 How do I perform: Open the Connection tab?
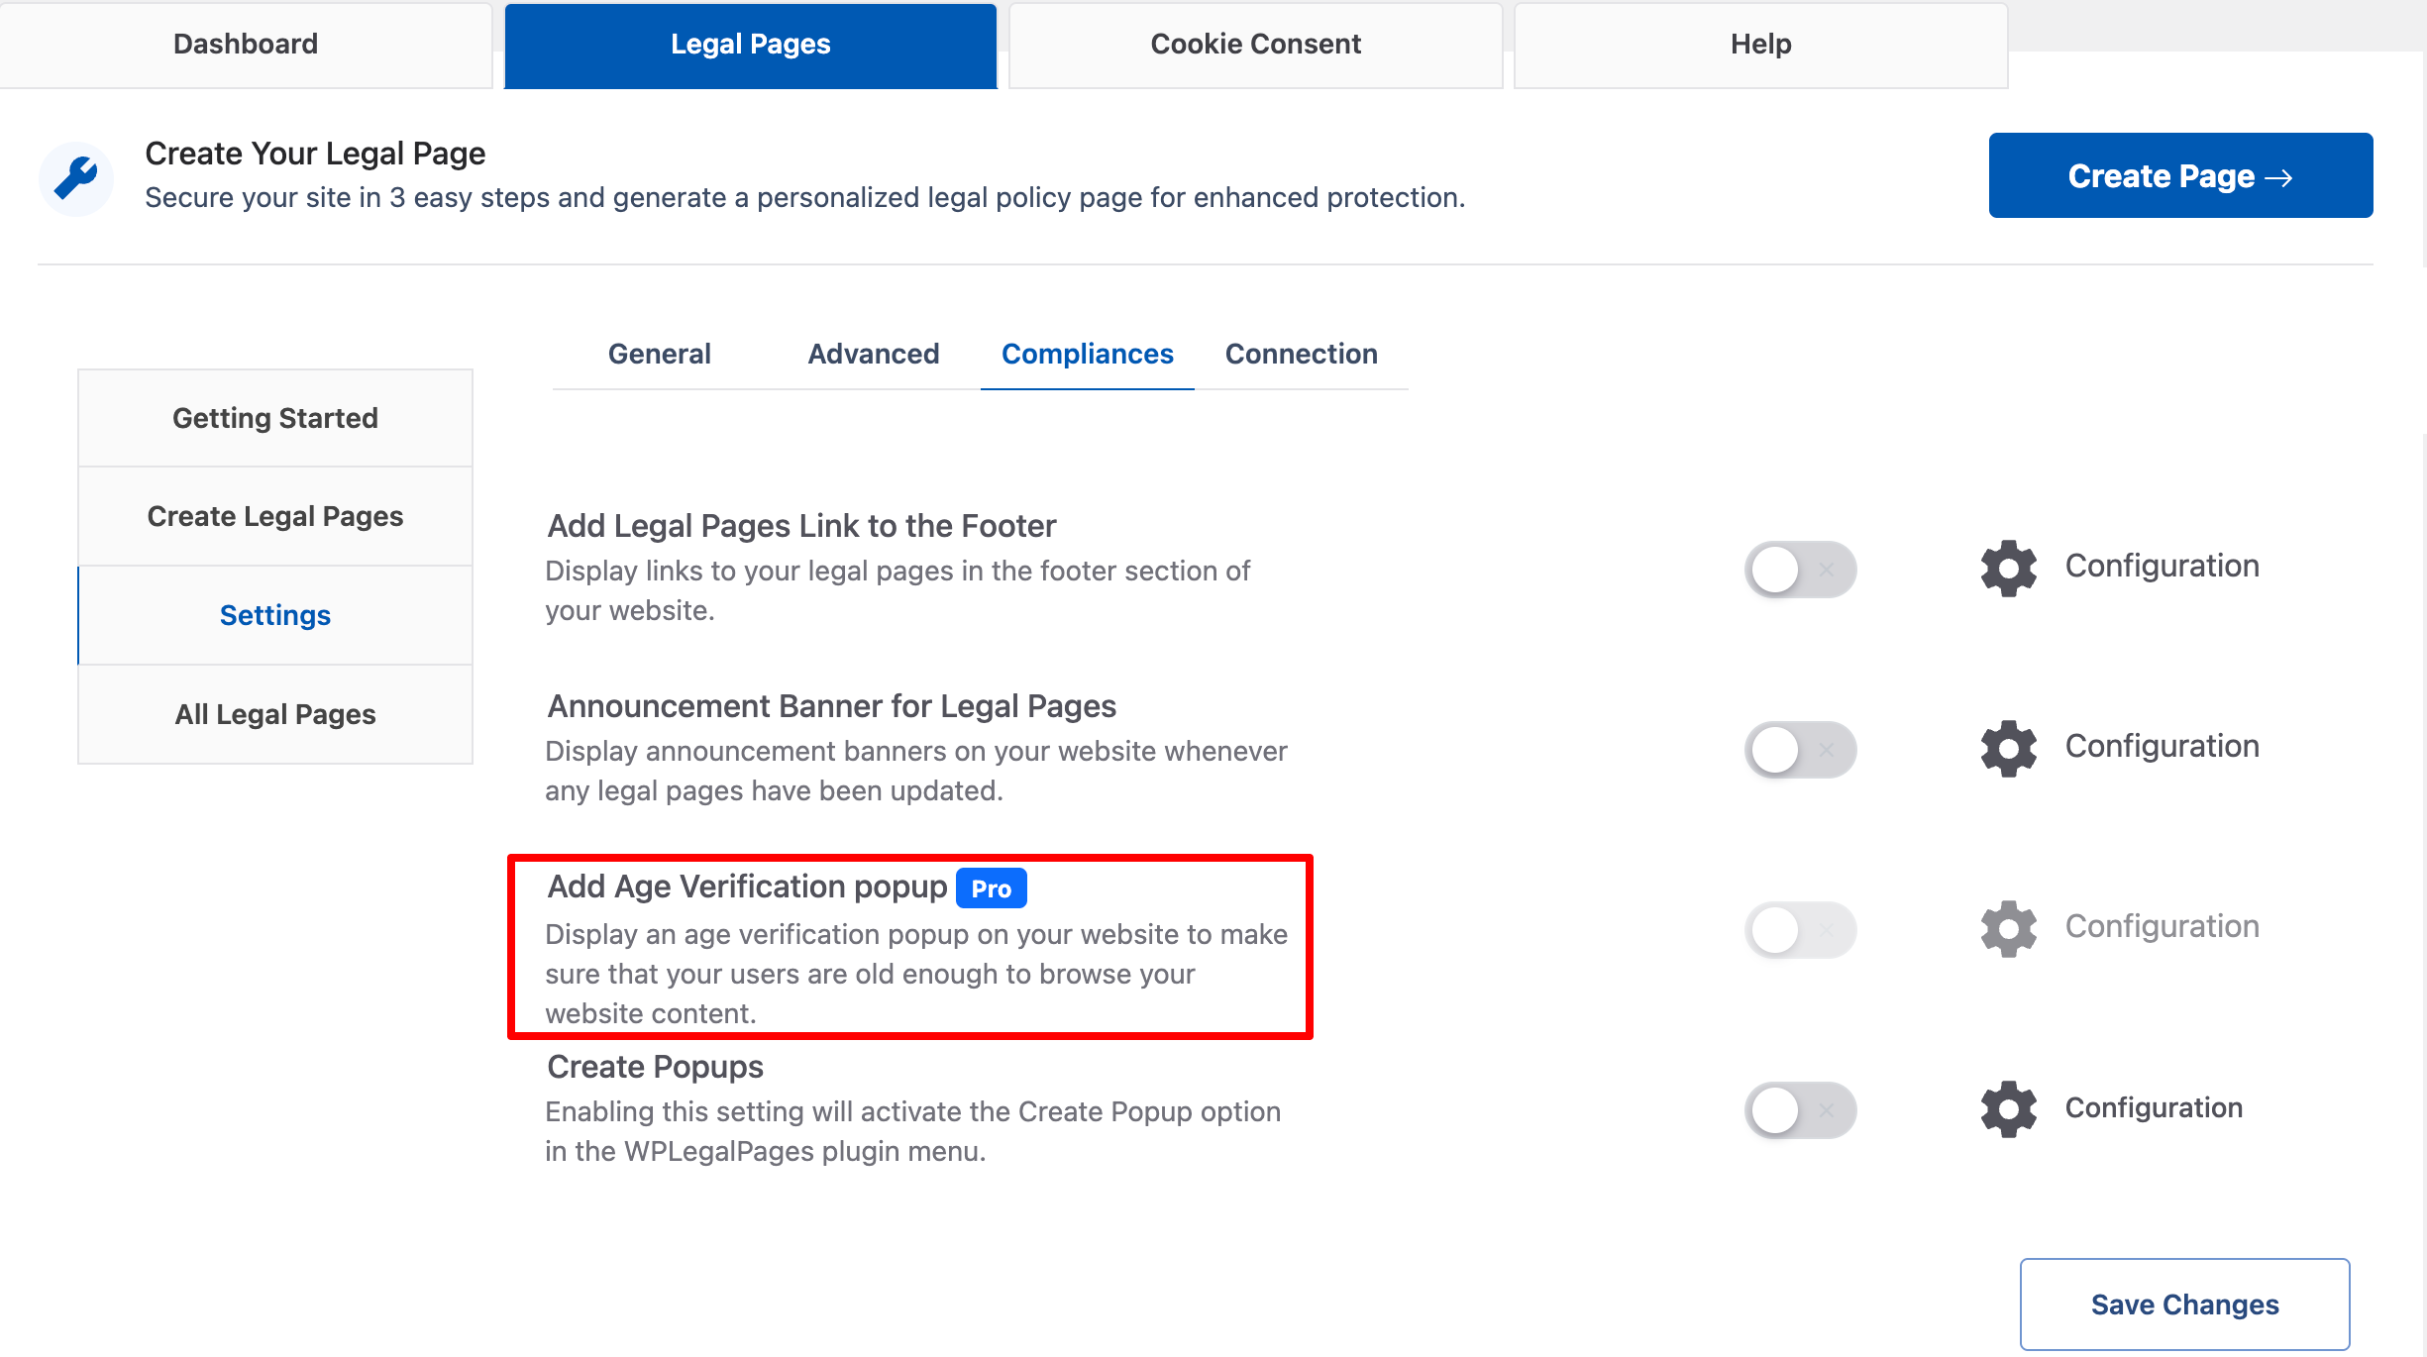[1301, 354]
